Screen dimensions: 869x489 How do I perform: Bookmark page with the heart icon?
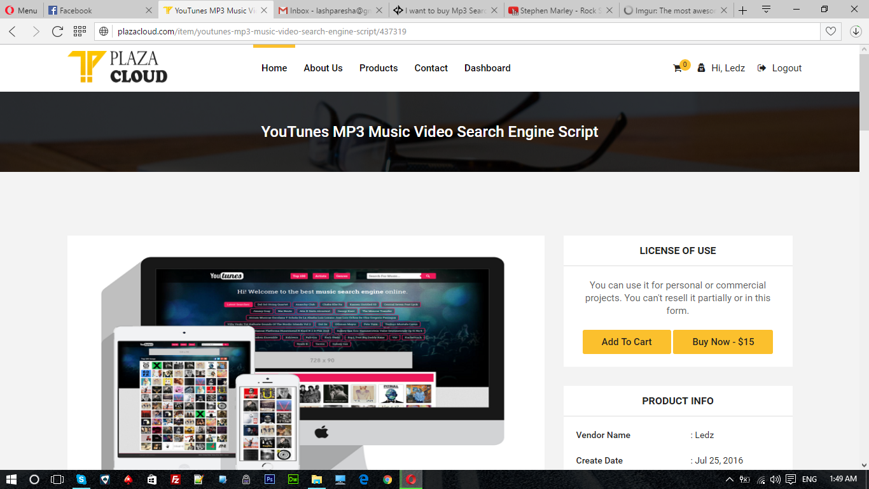[x=830, y=31]
